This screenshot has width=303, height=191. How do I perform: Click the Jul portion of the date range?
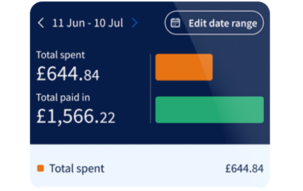(115, 23)
